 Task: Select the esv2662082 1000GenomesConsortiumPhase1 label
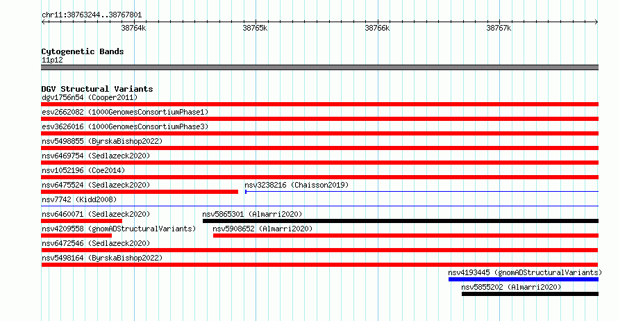click(x=125, y=112)
